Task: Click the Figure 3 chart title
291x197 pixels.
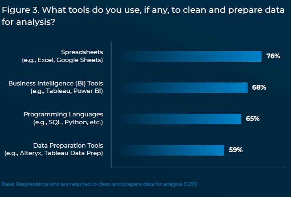Action: [143, 16]
